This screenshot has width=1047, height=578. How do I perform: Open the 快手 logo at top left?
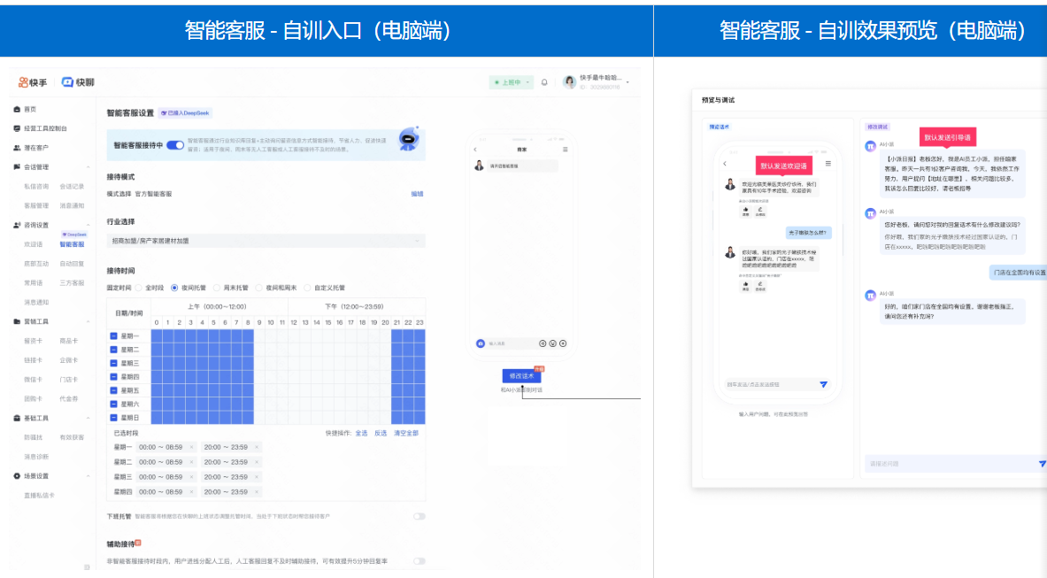coord(28,81)
